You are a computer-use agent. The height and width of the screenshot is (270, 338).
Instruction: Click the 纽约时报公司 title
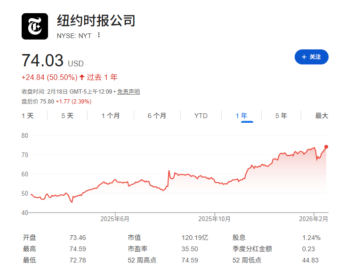tap(96, 21)
